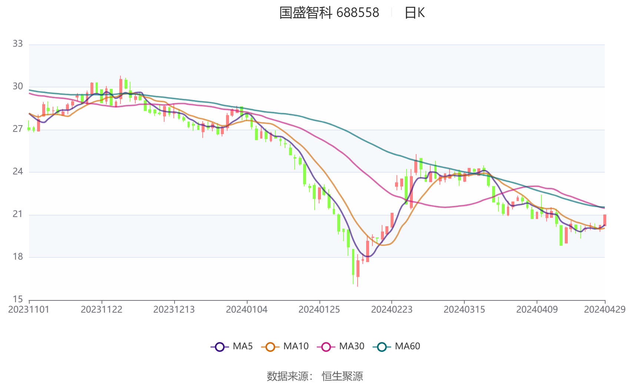Viewport: 630px width, 383px height.
Task: Click the 20240223 x-axis date label
Action: (x=392, y=310)
